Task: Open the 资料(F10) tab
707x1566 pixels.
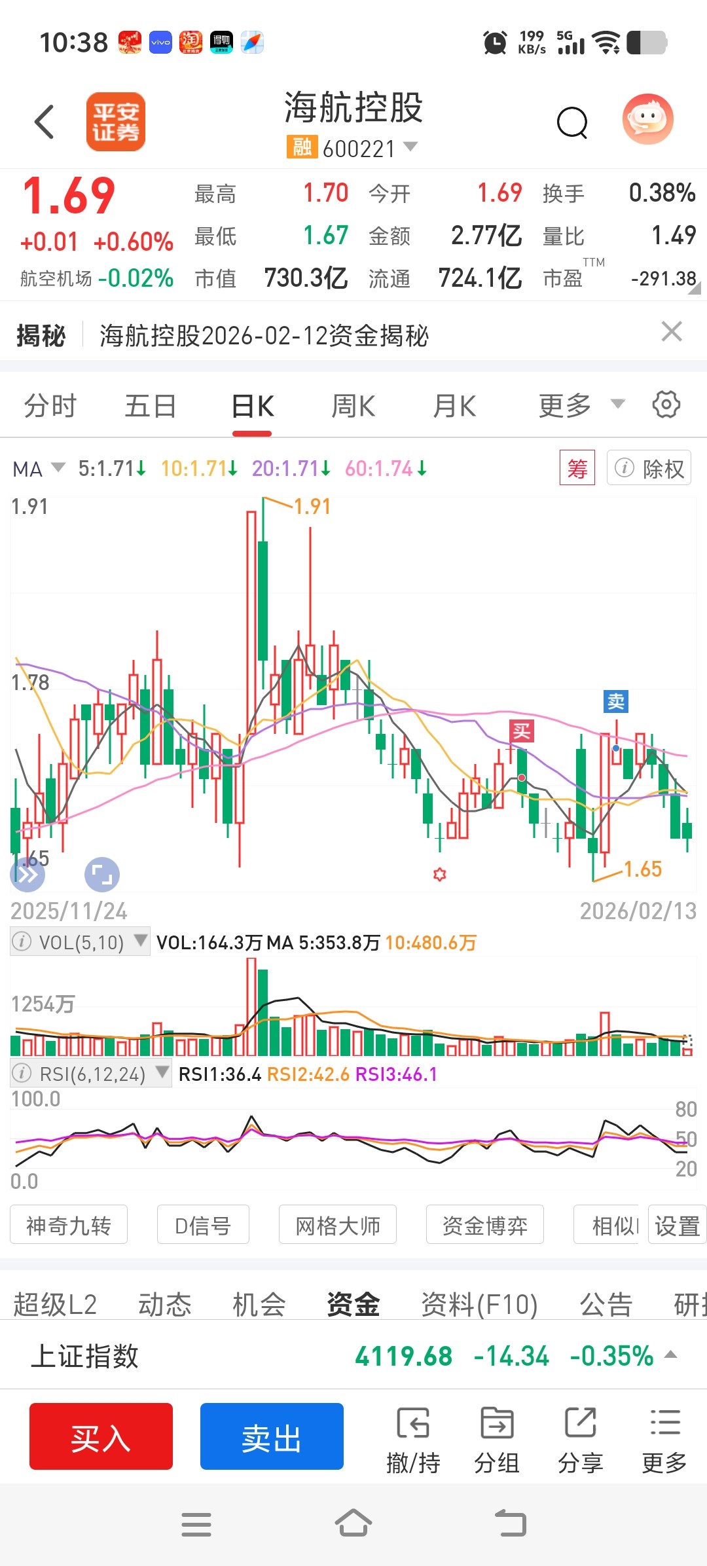Action: [479, 1305]
